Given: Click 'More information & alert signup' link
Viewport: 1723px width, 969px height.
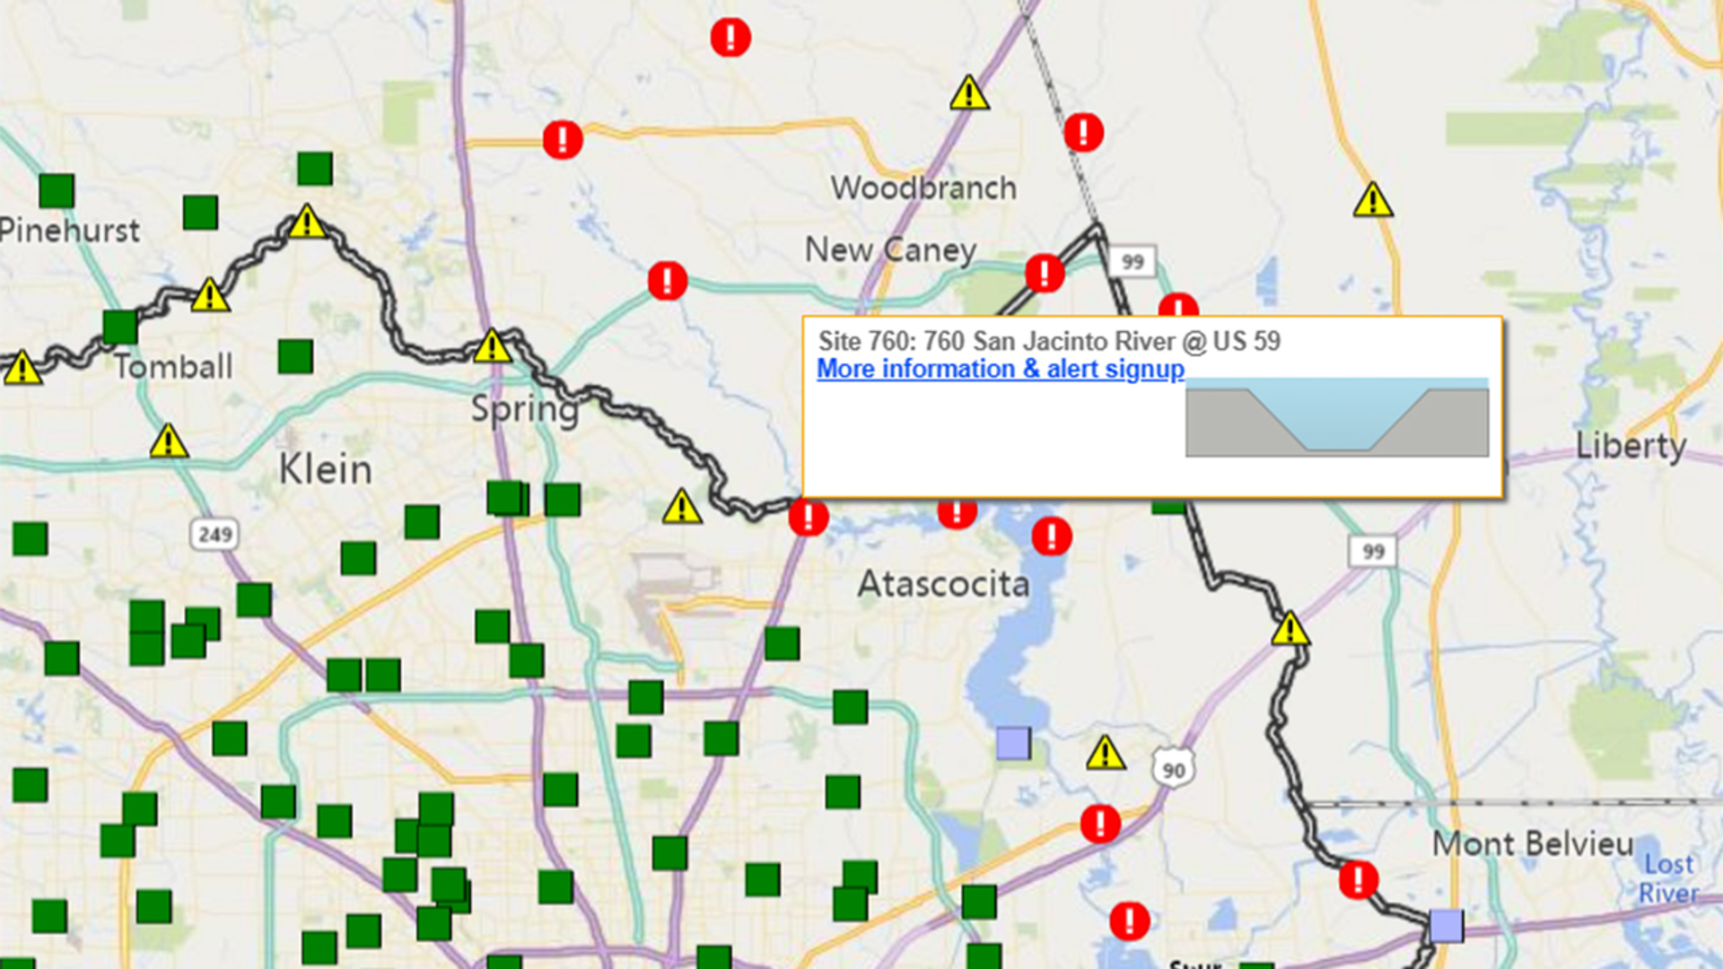Looking at the screenshot, I should tap(1000, 369).
